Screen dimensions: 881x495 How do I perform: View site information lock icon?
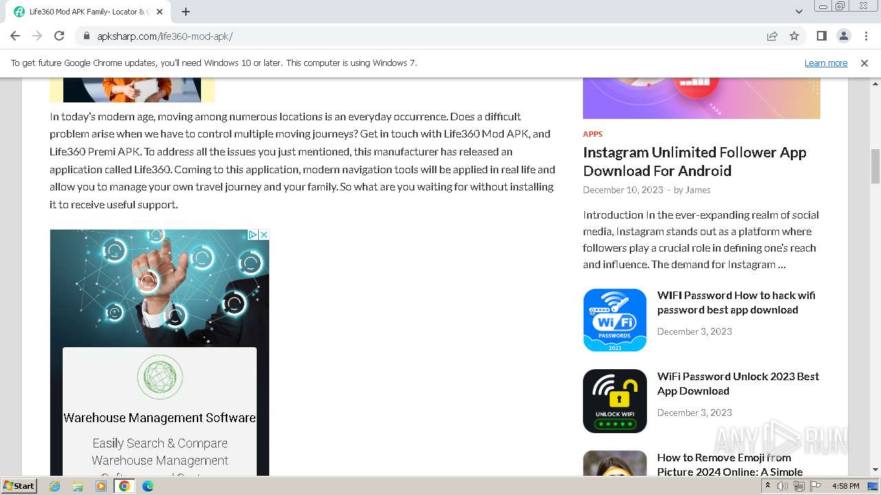pyautogui.click(x=86, y=36)
